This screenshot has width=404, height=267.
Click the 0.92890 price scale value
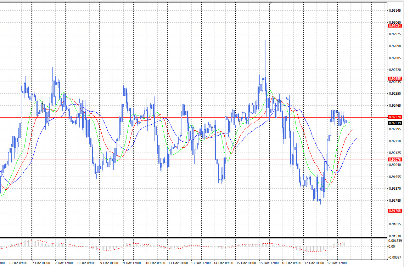click(395, 46)
